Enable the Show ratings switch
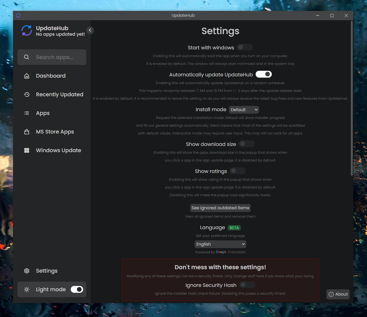Screen dimensions: 367x317 pyautogui.click(x=238, y=171)
